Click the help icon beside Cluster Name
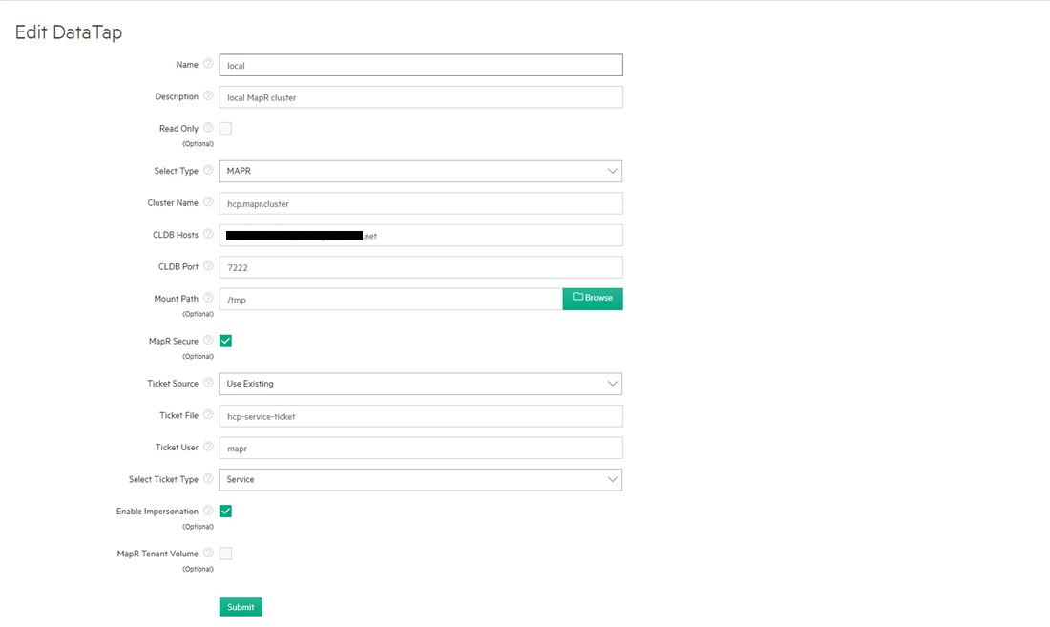Viewport: 1050px width, 627px height. point(208,202)
